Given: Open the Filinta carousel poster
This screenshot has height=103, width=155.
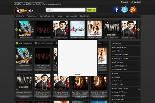Looking at the screenshot, I should coord(112,28).
